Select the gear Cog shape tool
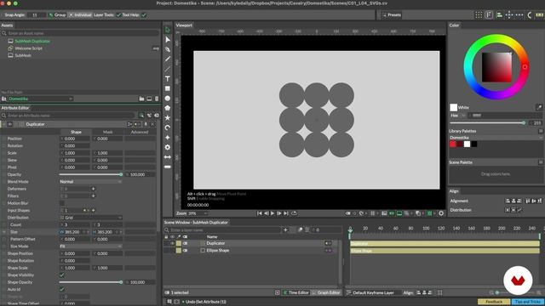 [168, 147]
